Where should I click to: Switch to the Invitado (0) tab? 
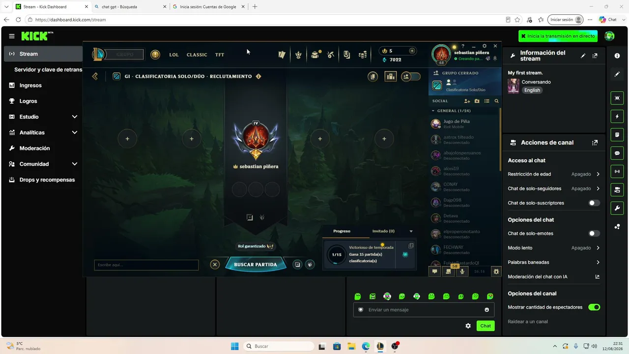coord(383,231)
